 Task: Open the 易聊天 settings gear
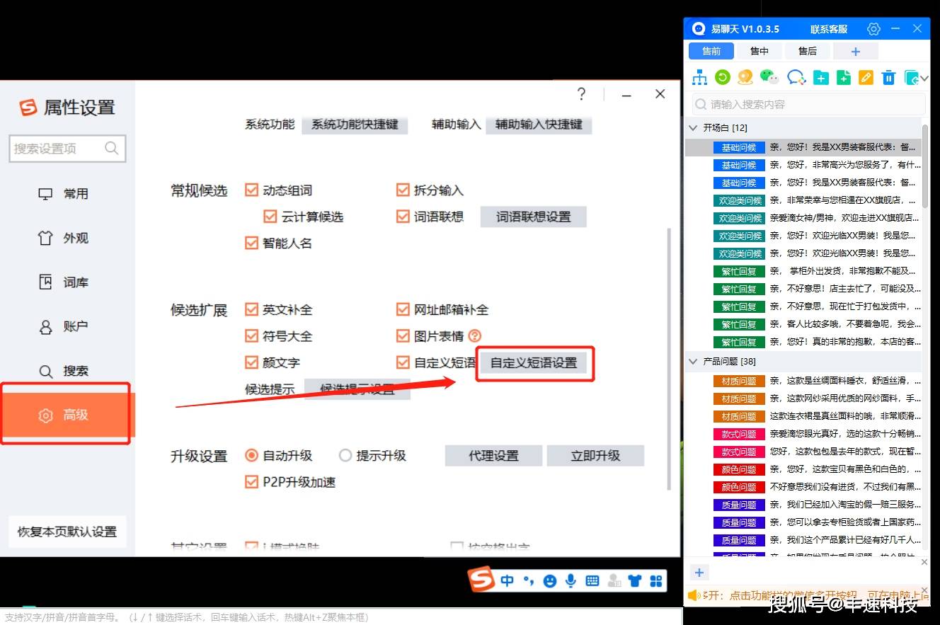coord(873,29)
